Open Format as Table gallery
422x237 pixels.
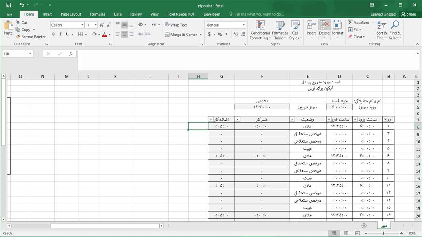coord(280,30)
